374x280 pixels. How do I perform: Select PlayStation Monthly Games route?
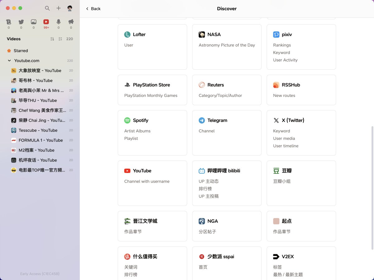(x=151, y=96)
